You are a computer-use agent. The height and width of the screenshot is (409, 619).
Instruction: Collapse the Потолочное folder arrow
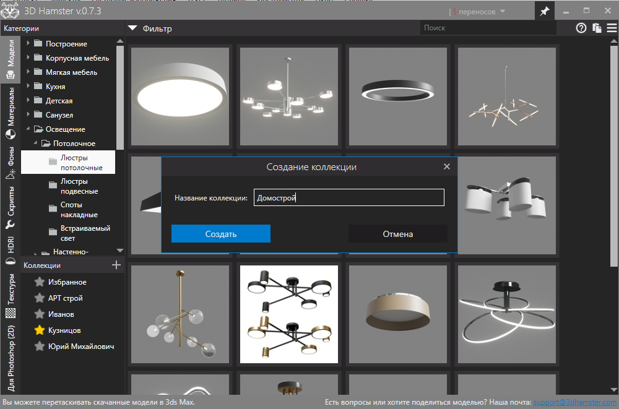tap(35, 143)
